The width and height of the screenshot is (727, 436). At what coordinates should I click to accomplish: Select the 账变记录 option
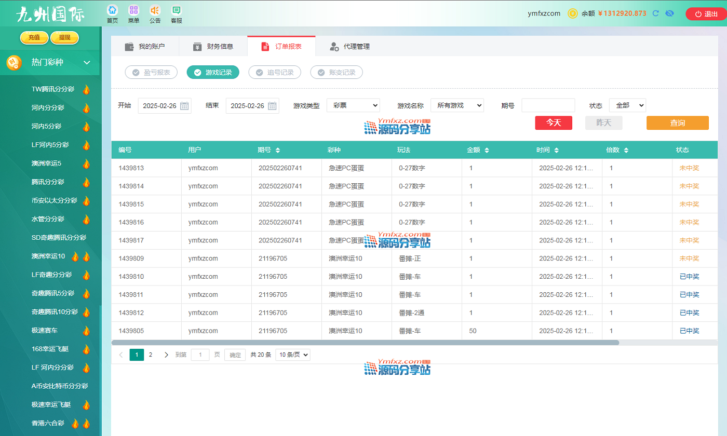click(x=336, y=73)
